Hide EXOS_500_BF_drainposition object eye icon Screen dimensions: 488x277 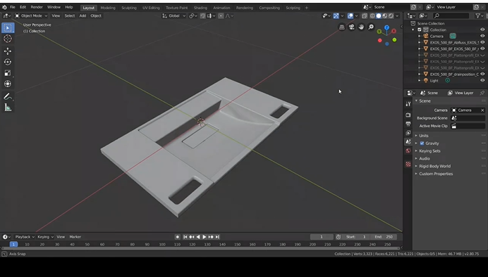click(482, 74)
